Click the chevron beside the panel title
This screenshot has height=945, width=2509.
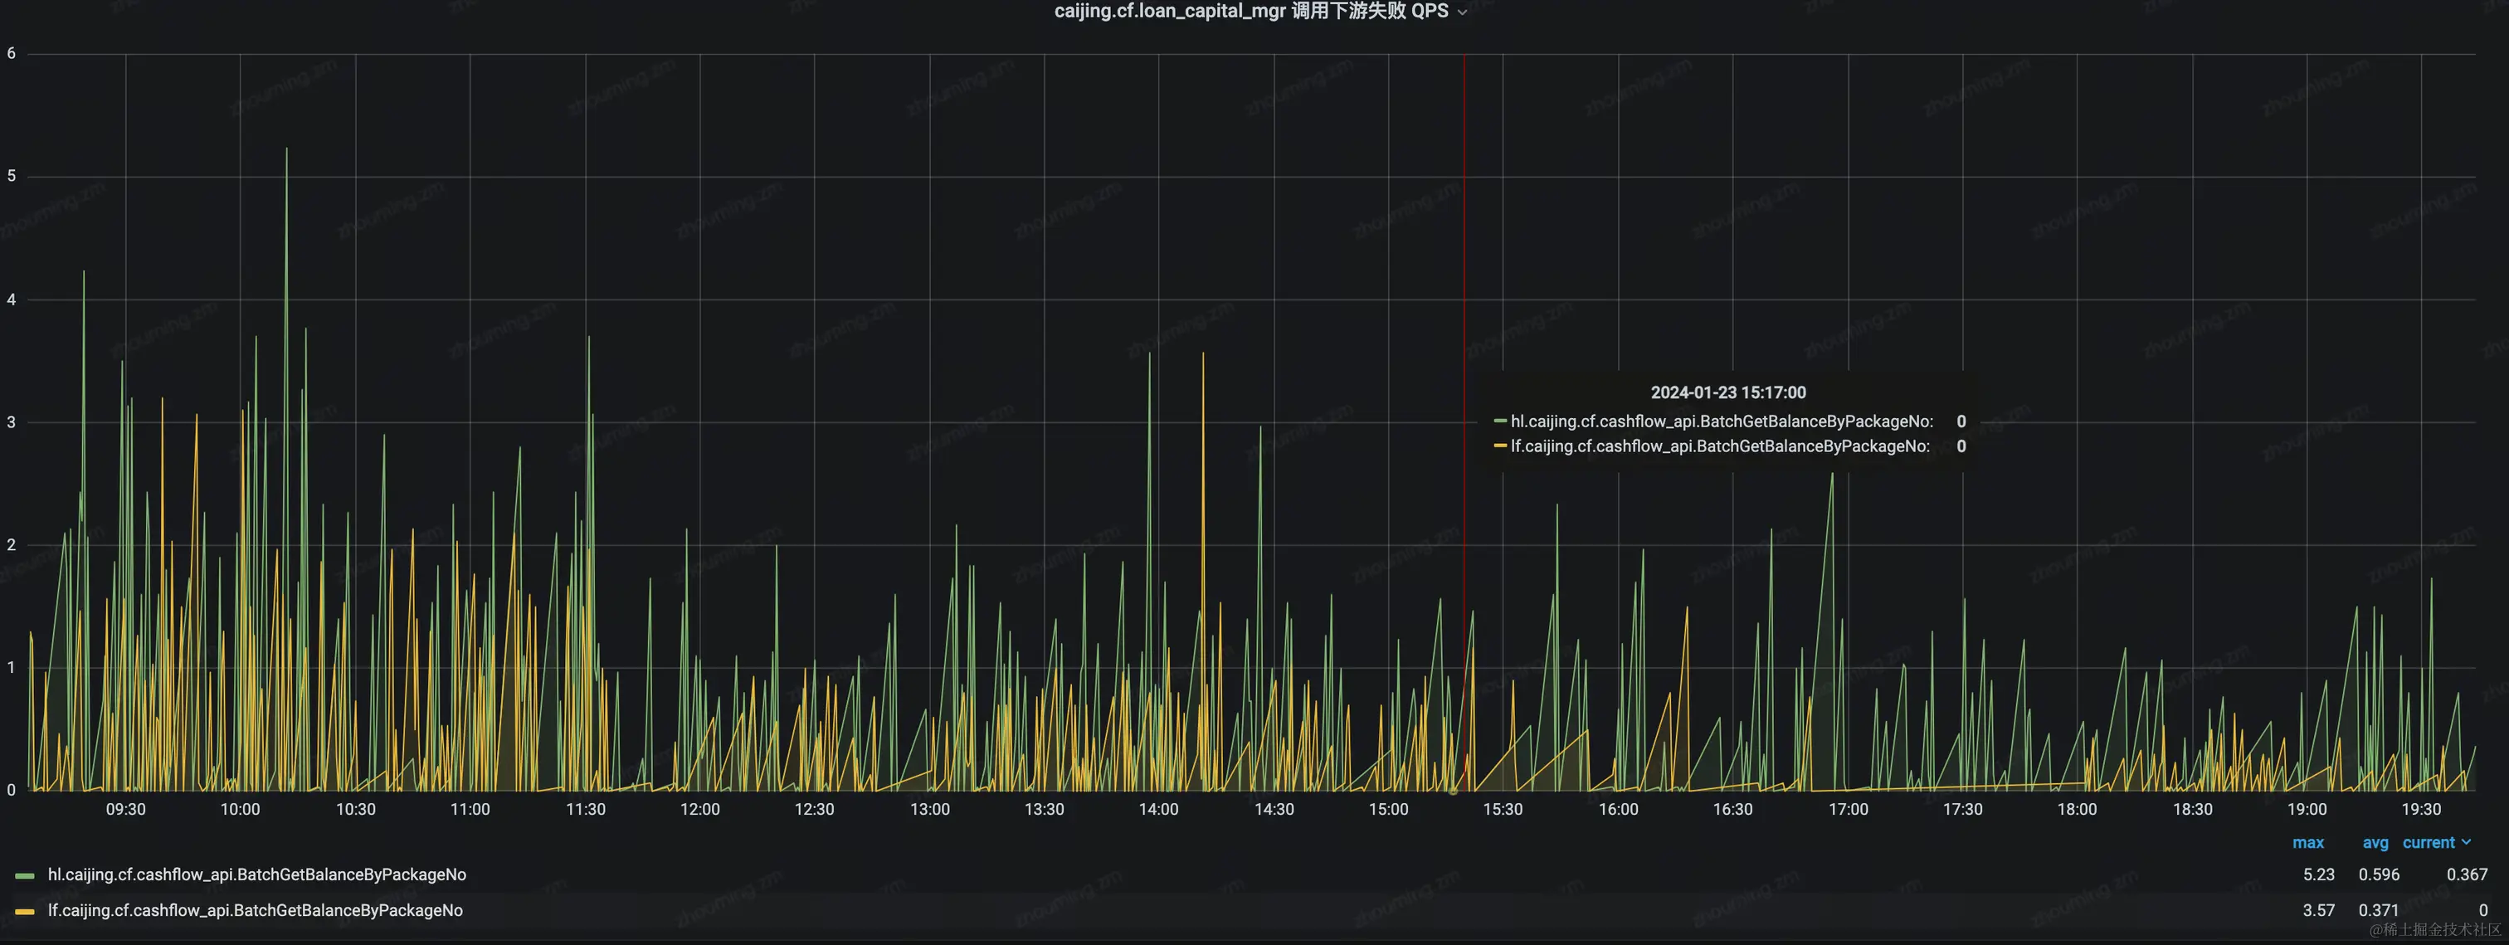[1462, 12]
